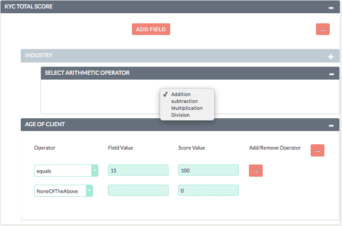Click the empty Field Value input for NoneOfTheAbove

pyautogui.click(x=138, y=190)
